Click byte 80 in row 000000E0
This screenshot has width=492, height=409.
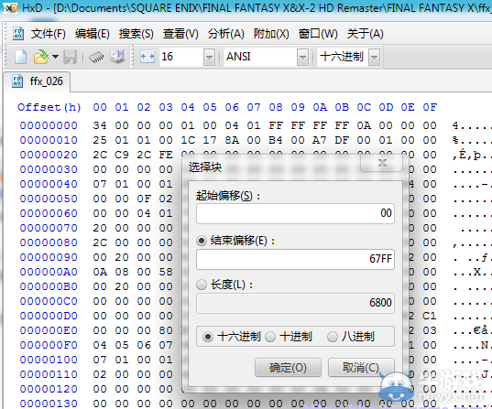[x=166, y=330]
